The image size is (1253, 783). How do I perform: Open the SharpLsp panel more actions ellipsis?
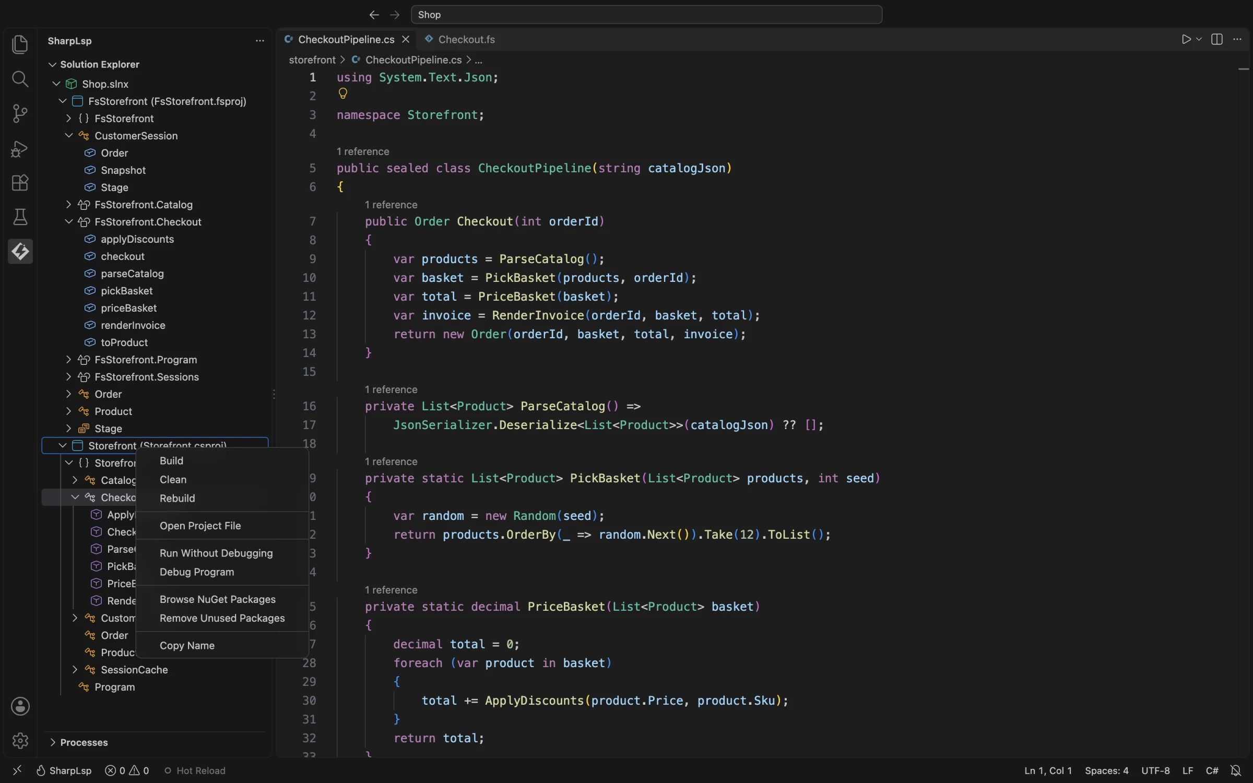coord(259,41)
